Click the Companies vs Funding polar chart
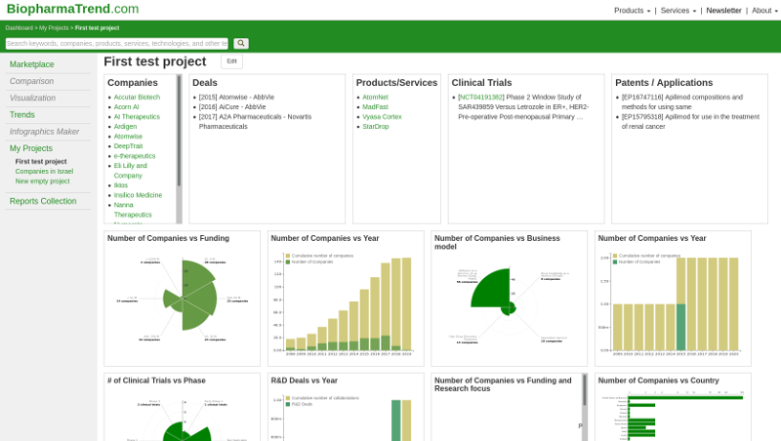 coord(183,300)
